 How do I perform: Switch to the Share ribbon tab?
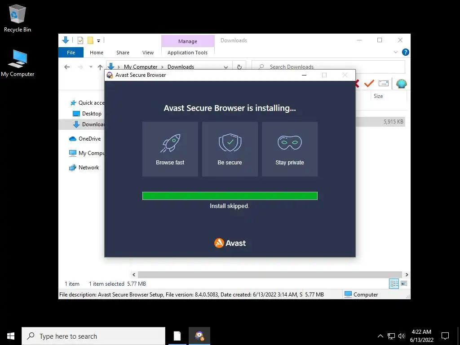123,53
